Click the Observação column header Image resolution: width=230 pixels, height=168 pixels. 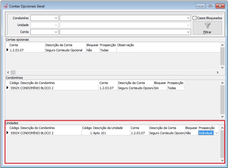pyautogui.click(x=125, y=45)
